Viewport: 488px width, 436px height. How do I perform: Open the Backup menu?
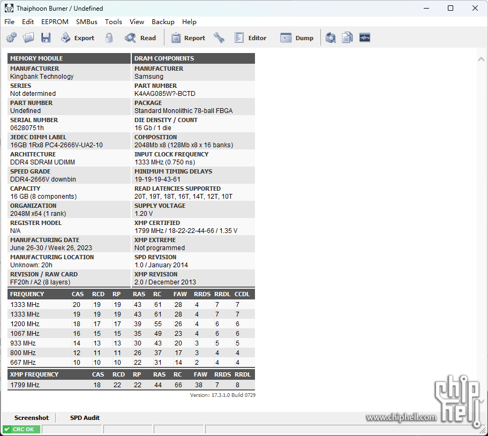(x=163, y=22)
